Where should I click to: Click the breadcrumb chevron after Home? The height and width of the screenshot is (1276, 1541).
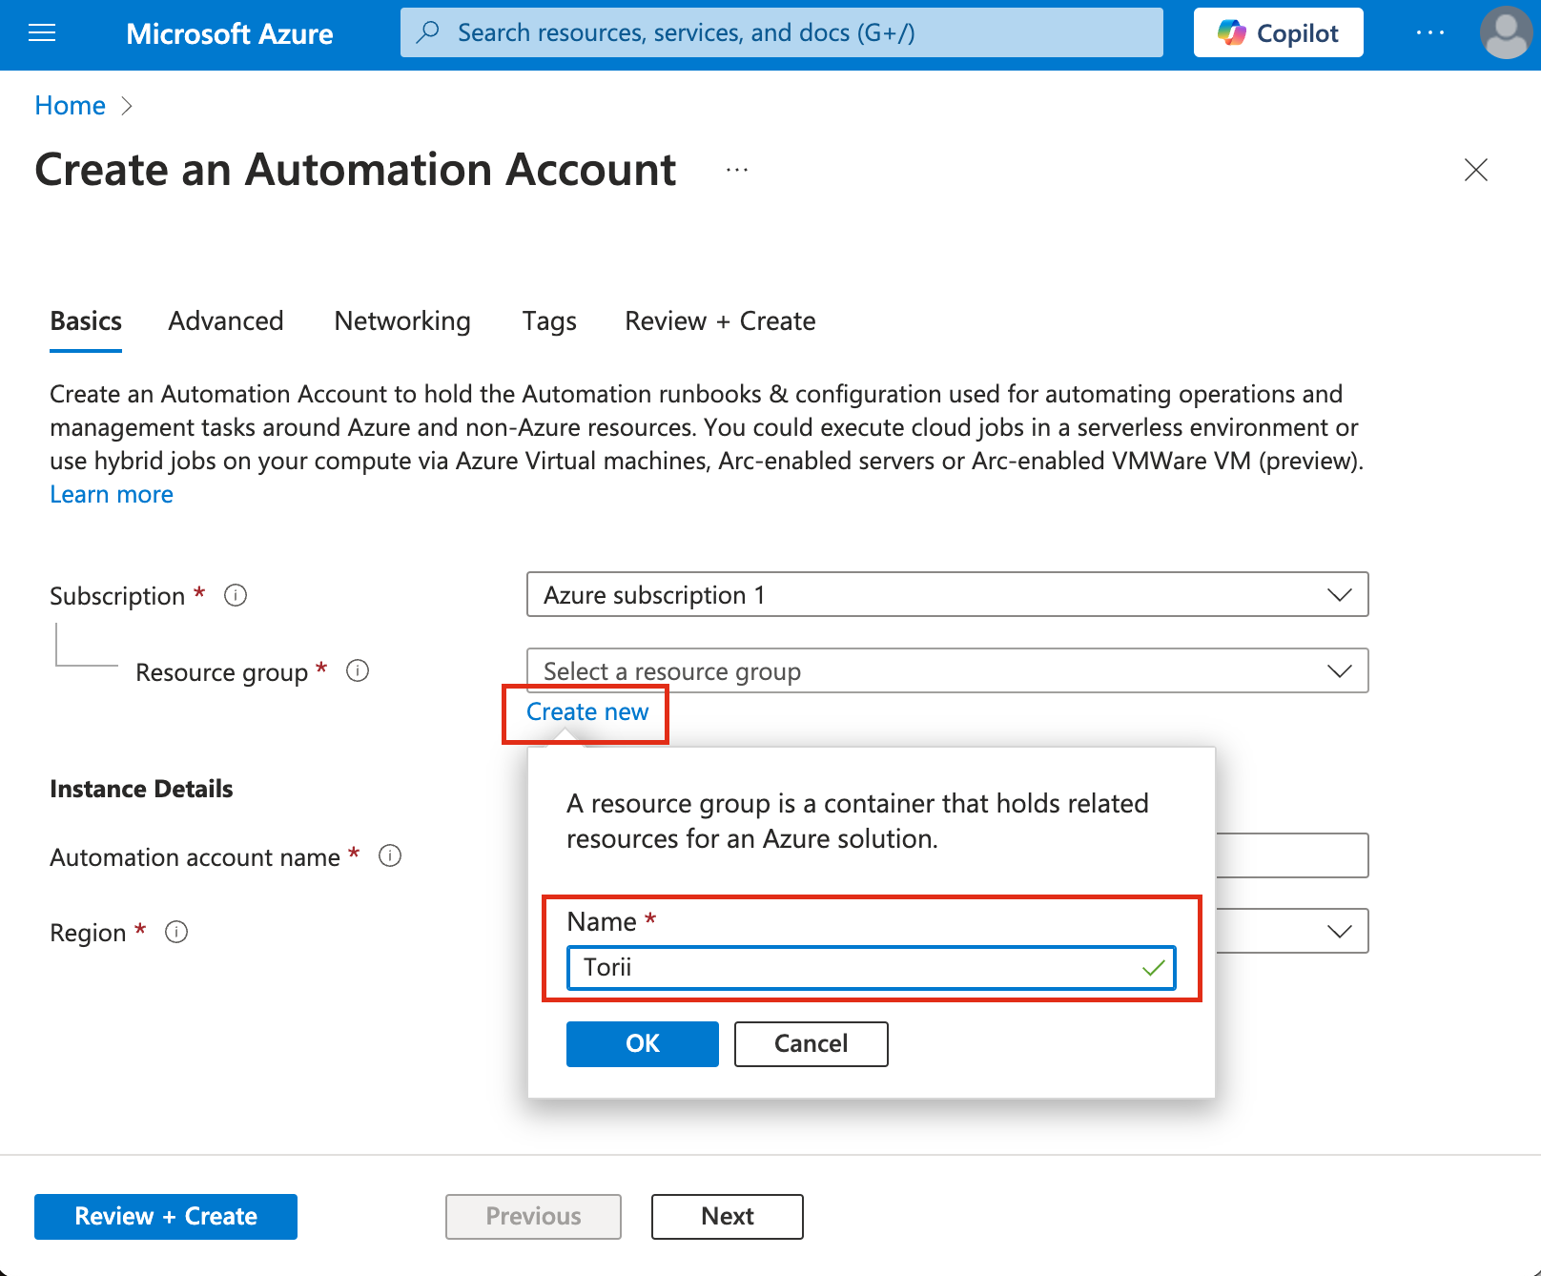pos(127,106)
